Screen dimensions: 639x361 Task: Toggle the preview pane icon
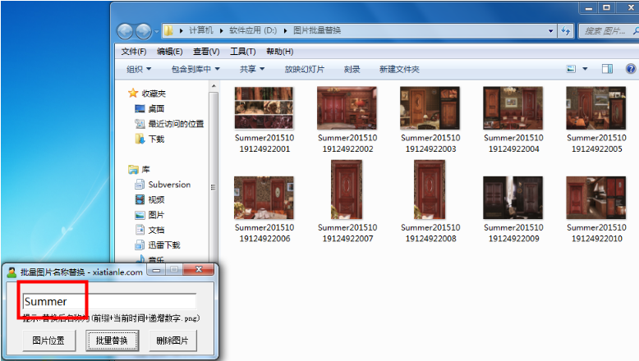point(607,69)
